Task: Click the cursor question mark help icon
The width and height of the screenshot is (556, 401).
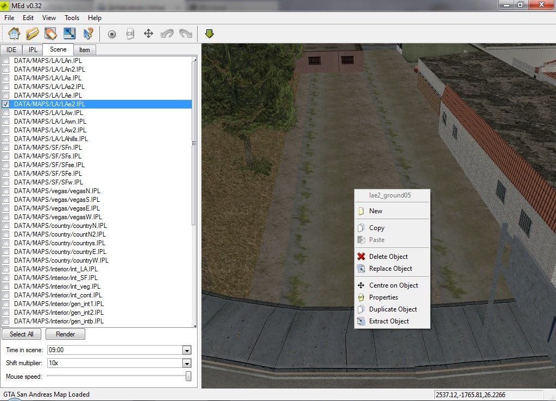Action: pos(88,34)
